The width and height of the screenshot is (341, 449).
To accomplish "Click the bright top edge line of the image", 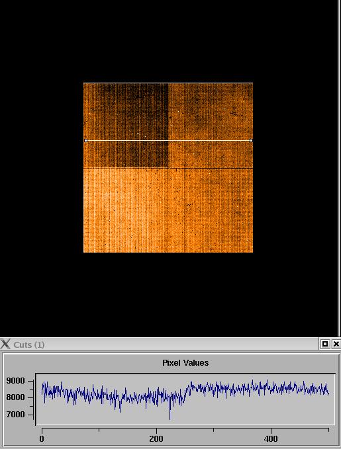I will point(168,83).
